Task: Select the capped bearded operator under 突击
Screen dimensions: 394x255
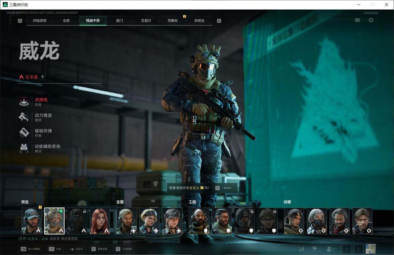Action: coord(32,221)
